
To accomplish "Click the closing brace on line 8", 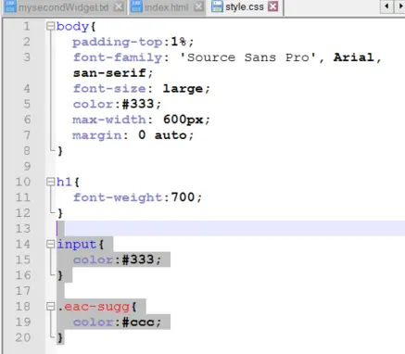I will click(x=60, y=151).
